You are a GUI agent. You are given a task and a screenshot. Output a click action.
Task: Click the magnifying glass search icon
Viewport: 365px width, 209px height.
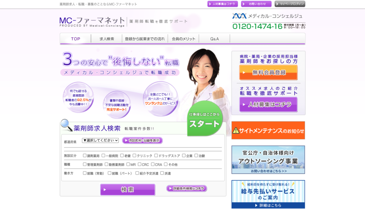pos(66,125)
